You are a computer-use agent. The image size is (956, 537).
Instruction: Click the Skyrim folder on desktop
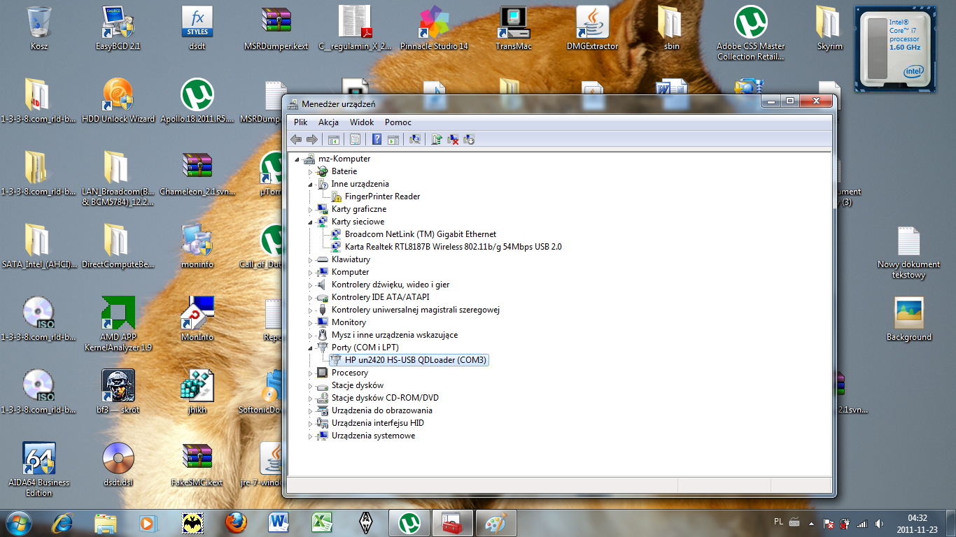pos(829,29)
